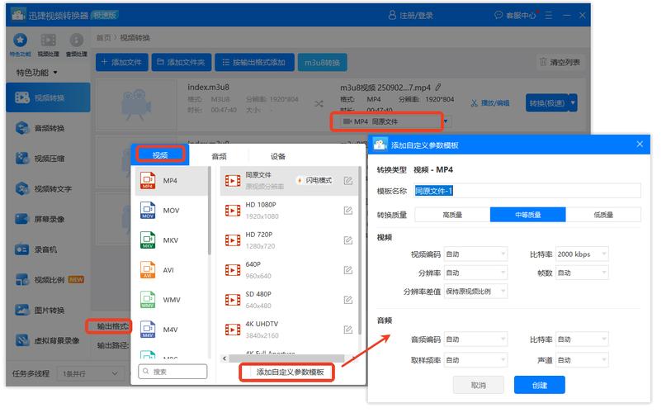
Task: Click the edit icon beside HD 1080P
Action: click(347, 211)
